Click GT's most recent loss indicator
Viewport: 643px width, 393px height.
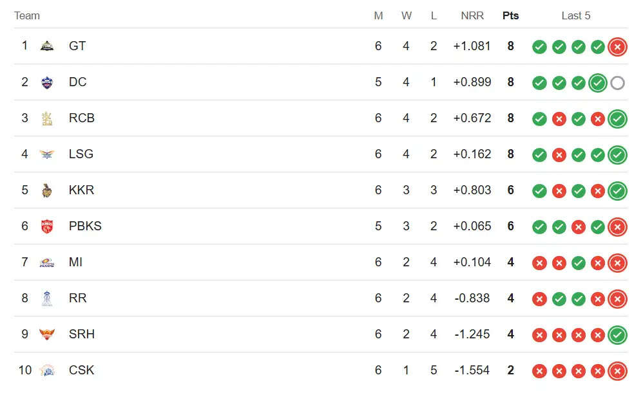pyautogui.click(x=617, y=47)
